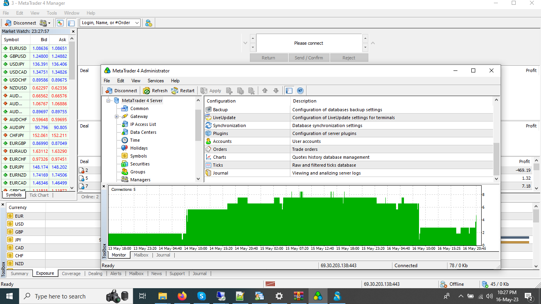This screenshot has height=304, width=541.
Task: Toggle the Market Watch icon in Manager toolbar
Action: pos(60,23)
